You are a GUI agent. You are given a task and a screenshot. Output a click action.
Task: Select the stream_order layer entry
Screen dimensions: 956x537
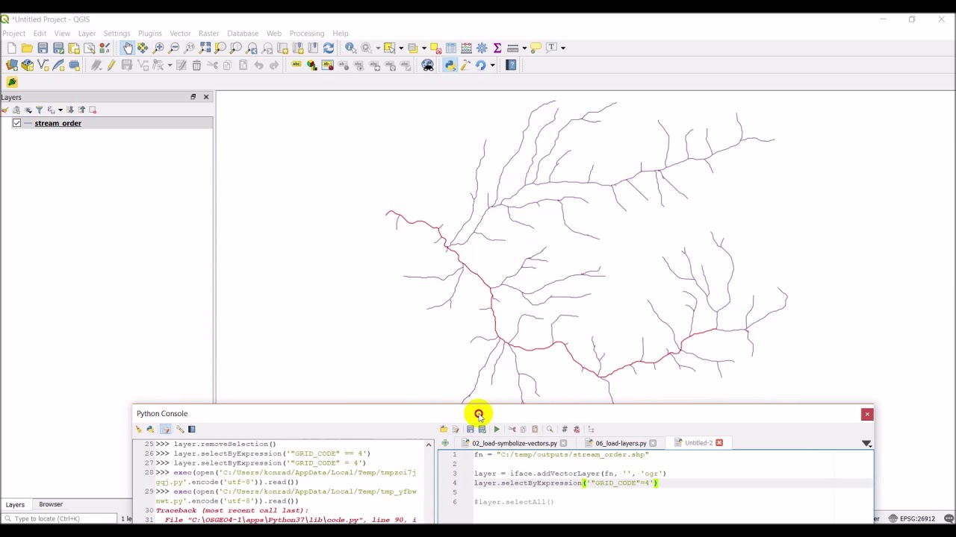pos(58,123)
